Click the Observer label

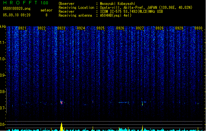point(66,4)
